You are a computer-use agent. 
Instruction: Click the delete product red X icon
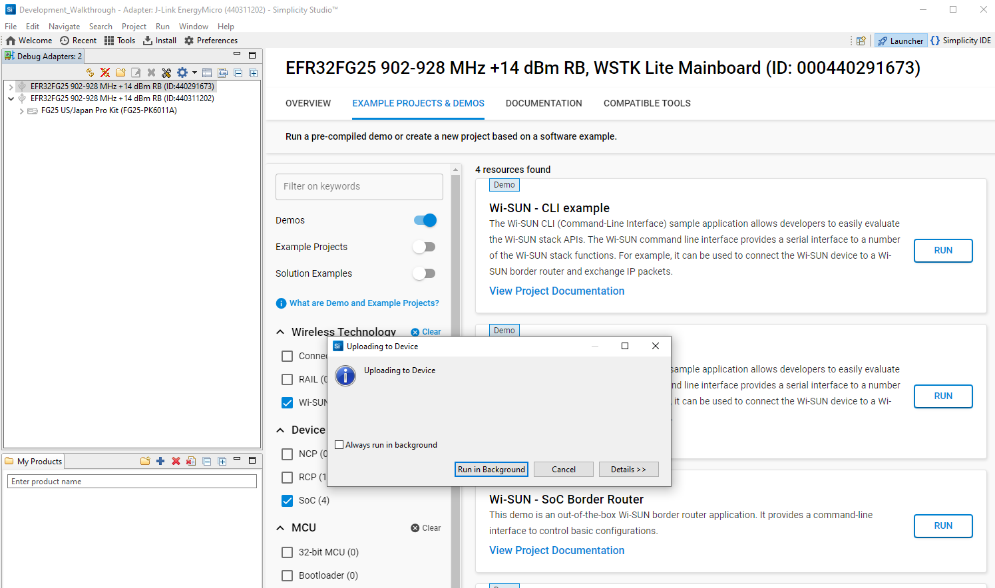click(176, 461)
